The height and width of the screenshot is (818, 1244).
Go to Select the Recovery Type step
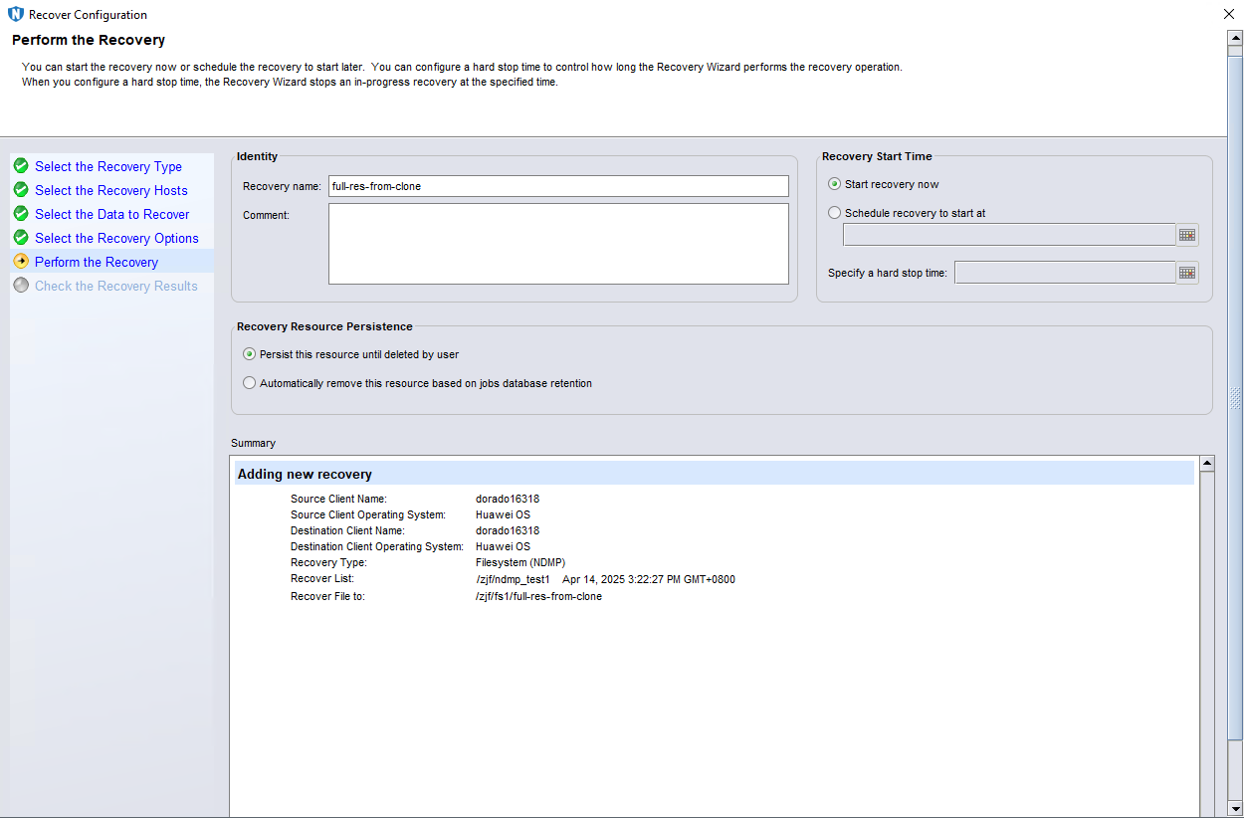(x=108, y=166)
